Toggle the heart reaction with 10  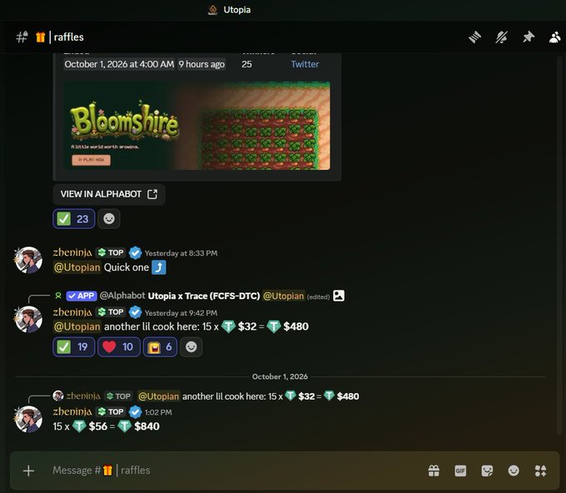119,346
